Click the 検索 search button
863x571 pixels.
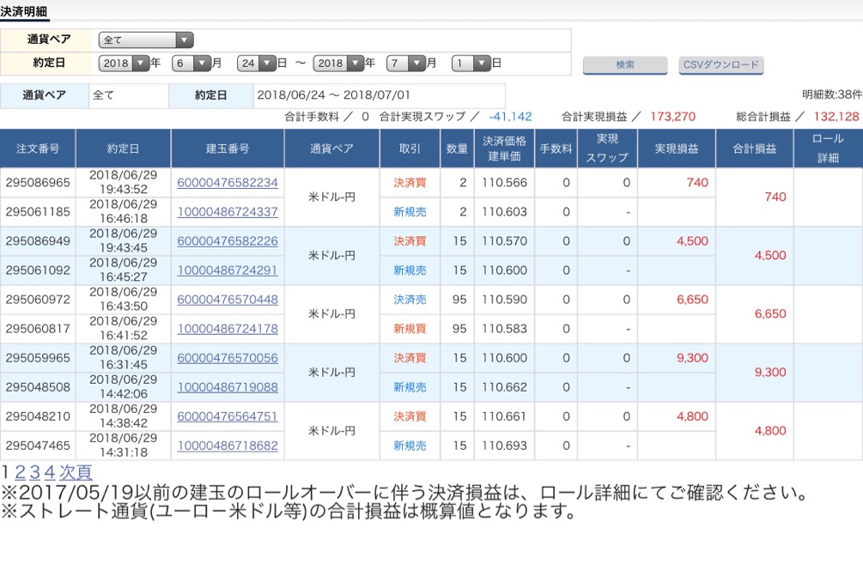click(x=624, y=65)
